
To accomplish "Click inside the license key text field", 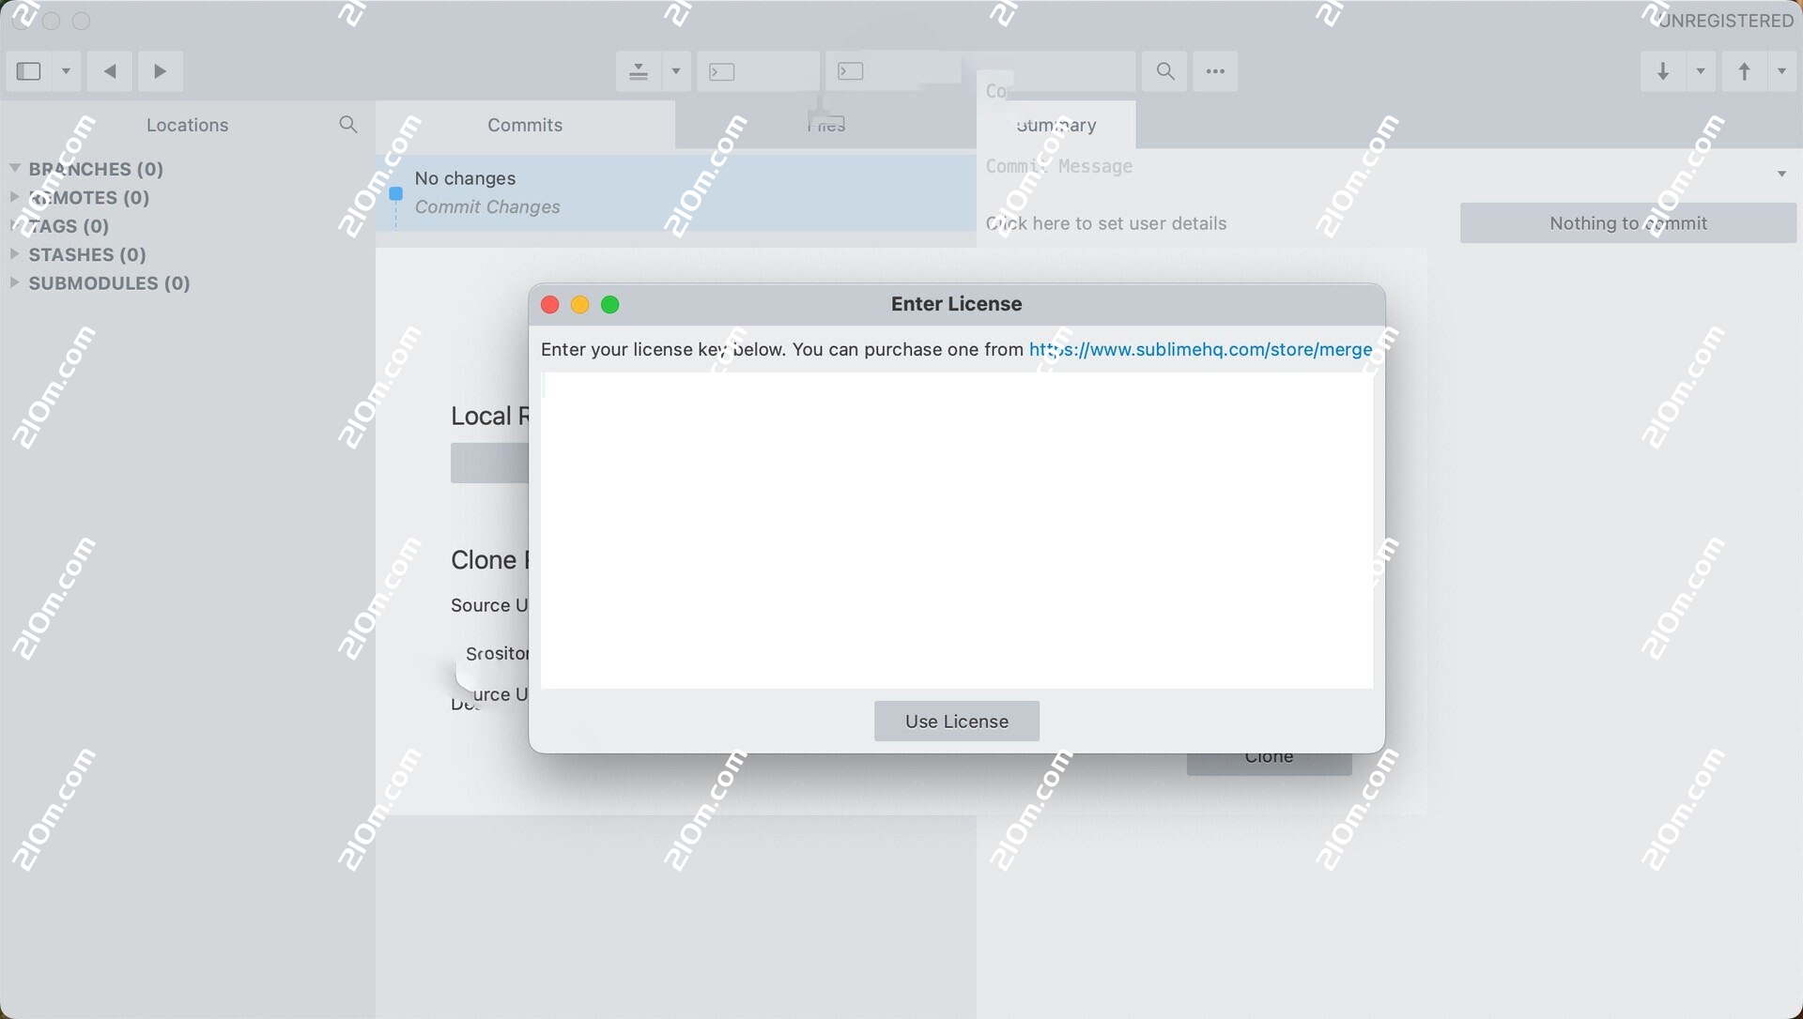I will (956, 525).
